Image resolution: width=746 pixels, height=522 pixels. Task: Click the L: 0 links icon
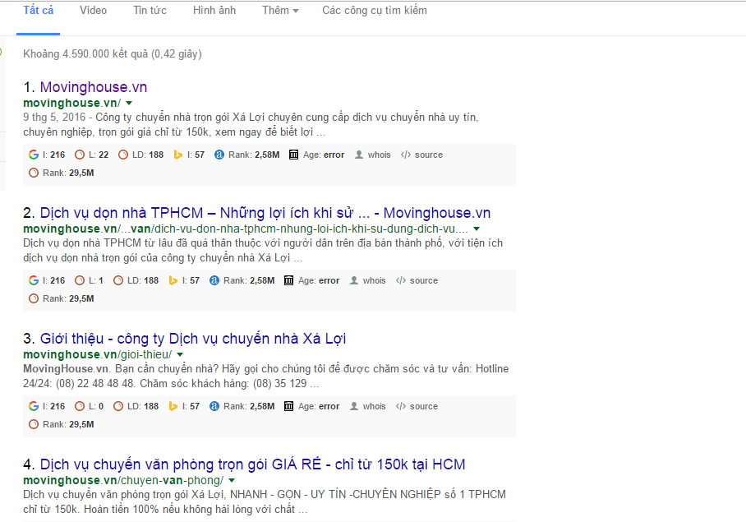click(80, 406)
